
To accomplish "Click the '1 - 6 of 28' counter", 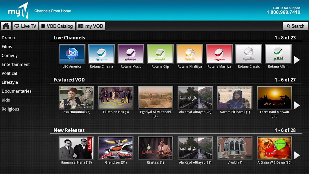I will click(285, 130).
